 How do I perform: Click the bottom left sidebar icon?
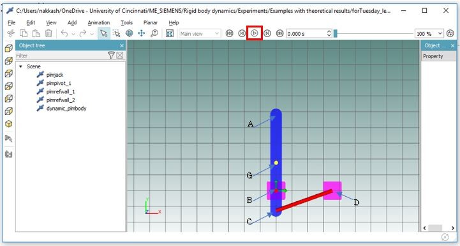(9, 154)
